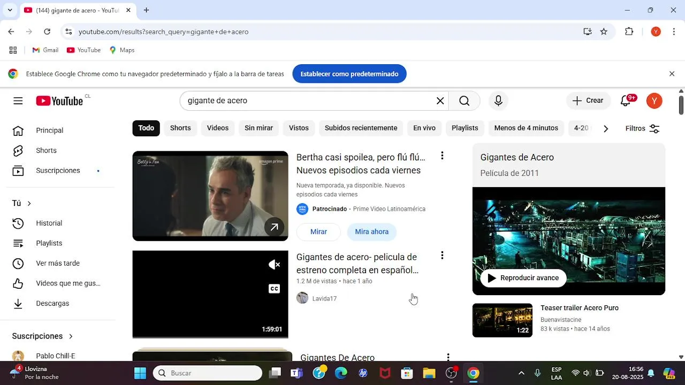The image size is (685, 385).
Task: Select the Videos filter chip
Action: pos(218,128)
